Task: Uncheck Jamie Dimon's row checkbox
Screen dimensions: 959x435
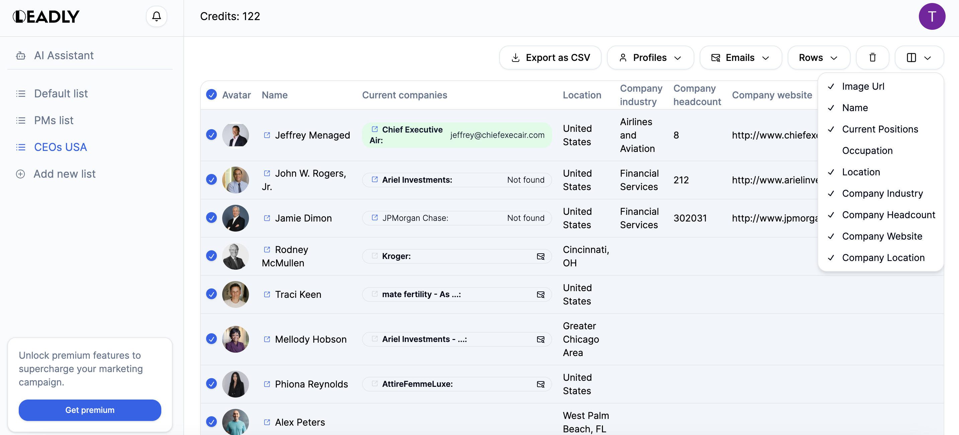Action: click(x=211, y=217)
